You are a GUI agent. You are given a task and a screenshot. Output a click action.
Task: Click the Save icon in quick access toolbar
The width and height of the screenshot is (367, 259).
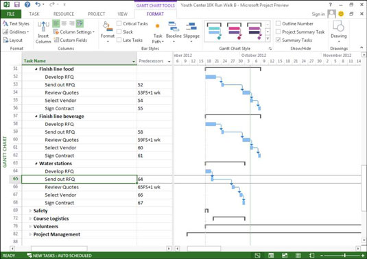[17, 4]
